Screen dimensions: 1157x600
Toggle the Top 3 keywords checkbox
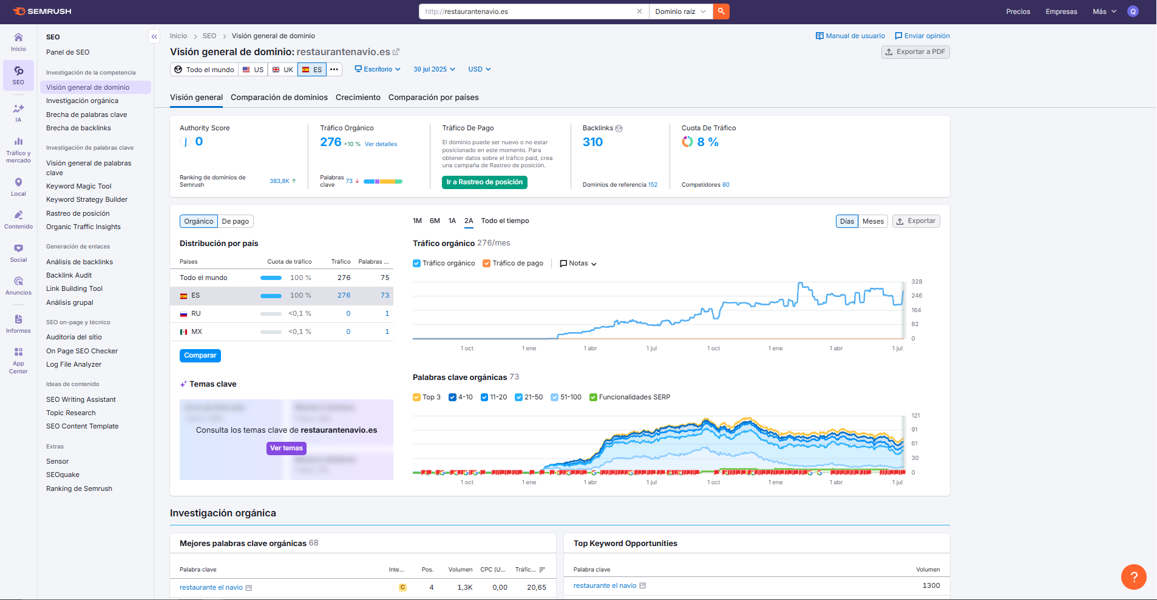point(416,398)
